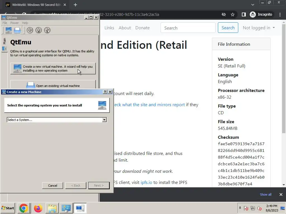Image resolution: width=286 pixels, height=214 pixels.
Task: Open the Windows Start menu
Action: coord(8,208)
